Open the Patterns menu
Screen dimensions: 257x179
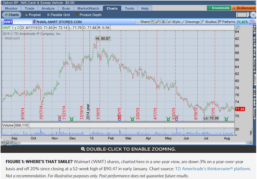click(x=227, y=22)
